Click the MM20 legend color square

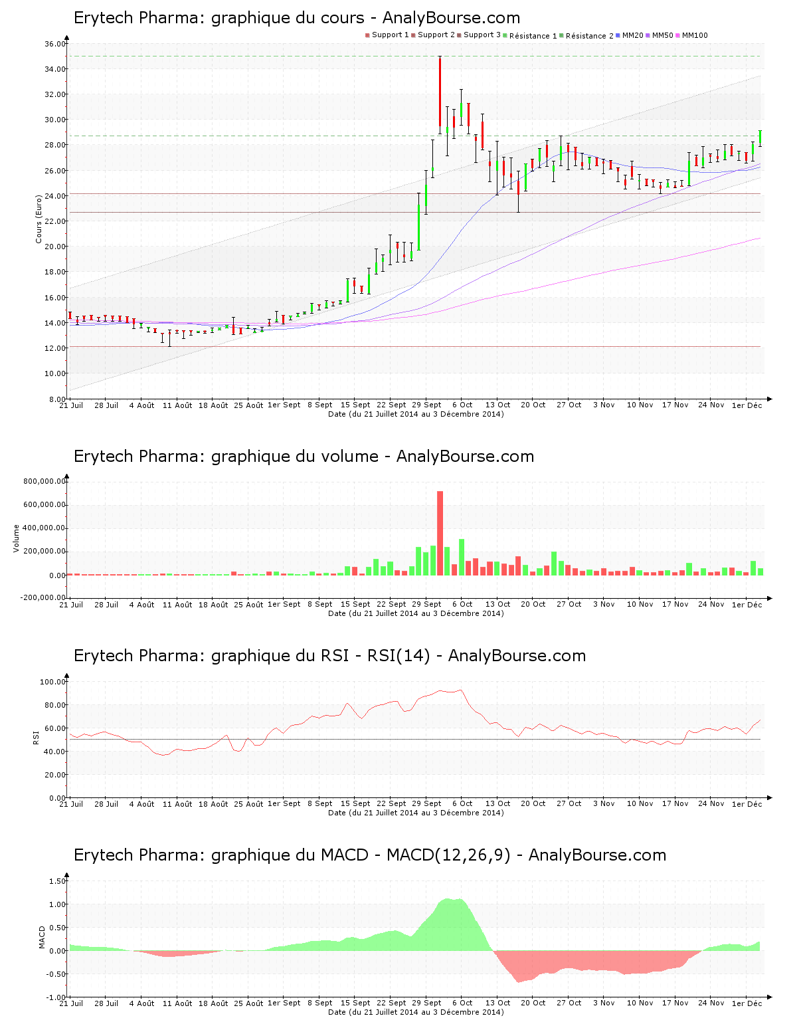click(x=618, y=35)
